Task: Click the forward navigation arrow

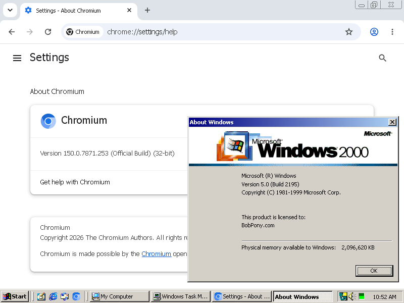Action: coord(30,32)
